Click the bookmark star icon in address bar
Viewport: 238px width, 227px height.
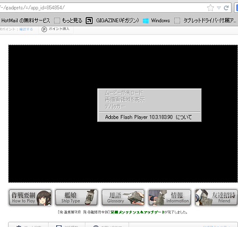tap(210, 8)
